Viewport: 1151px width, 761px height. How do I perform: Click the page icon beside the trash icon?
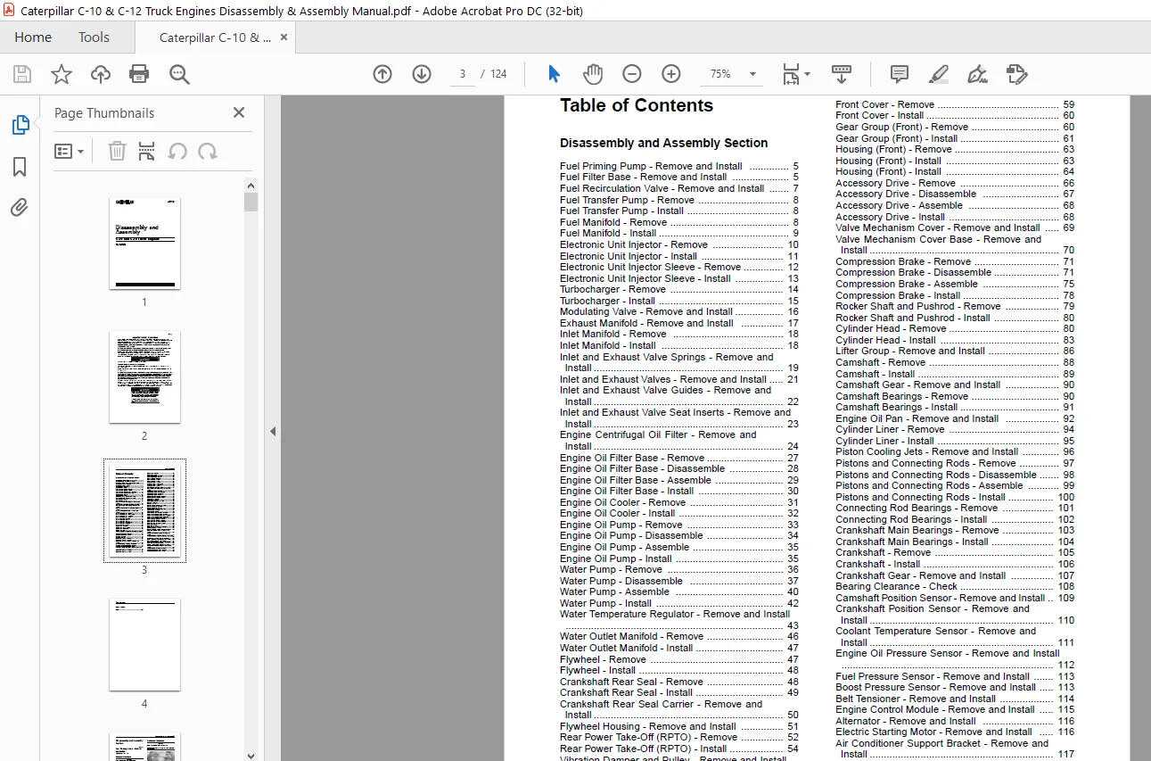[x=147, y=151]
